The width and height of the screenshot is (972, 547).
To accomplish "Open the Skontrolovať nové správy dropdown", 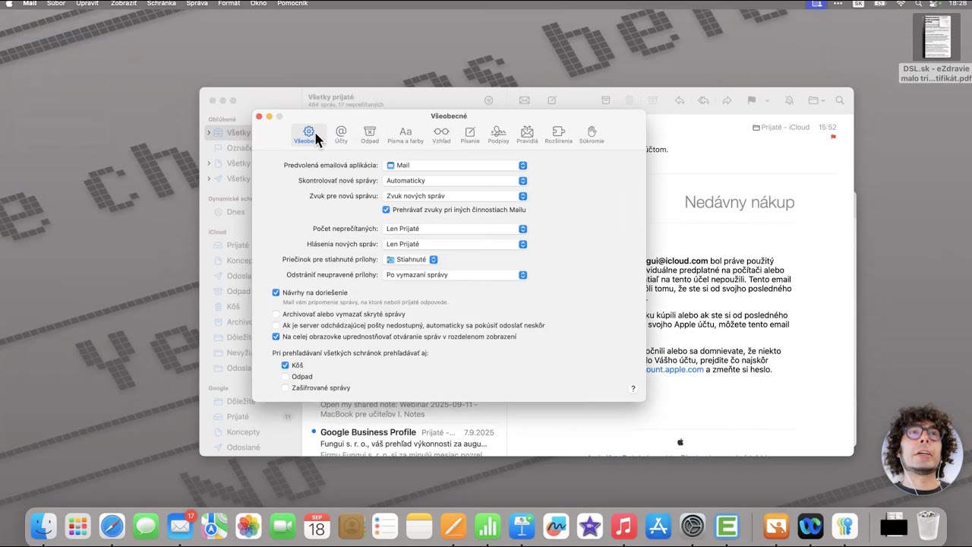I will (x=455, y=181).
